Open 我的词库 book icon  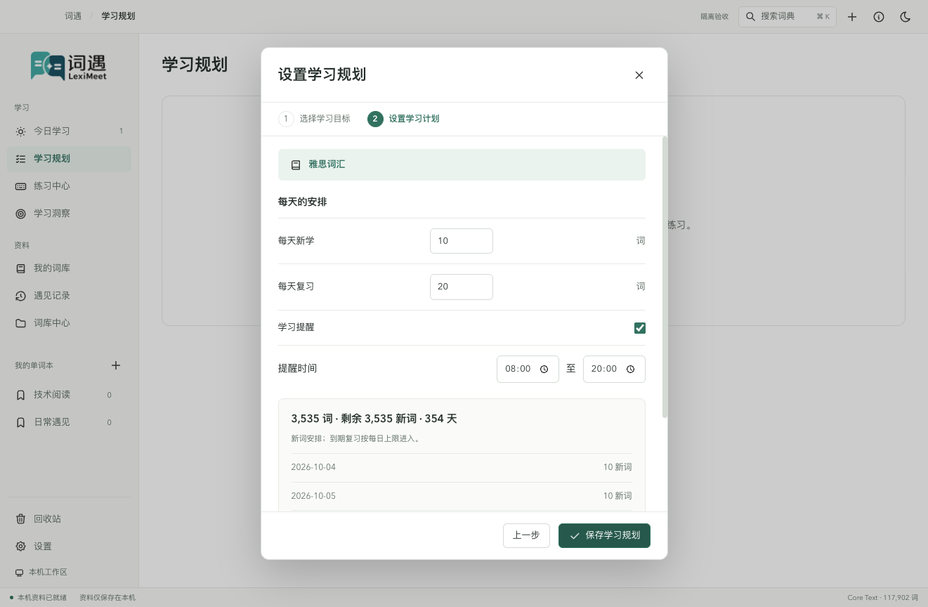point(20,268)
